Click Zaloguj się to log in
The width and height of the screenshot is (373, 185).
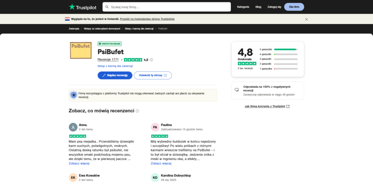(x=274, y=7)
